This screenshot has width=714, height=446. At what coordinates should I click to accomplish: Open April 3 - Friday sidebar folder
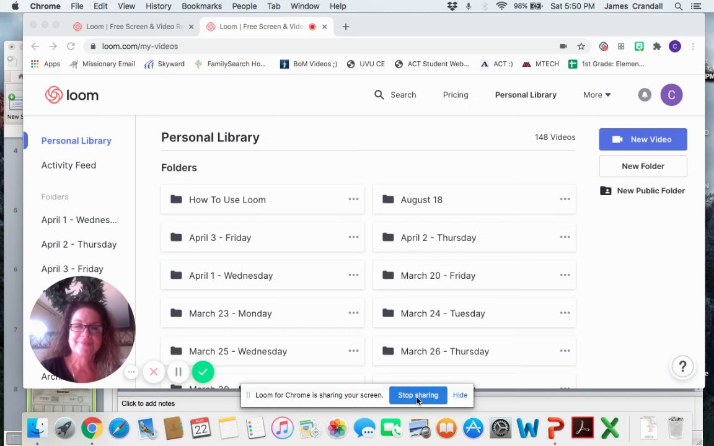72,269
